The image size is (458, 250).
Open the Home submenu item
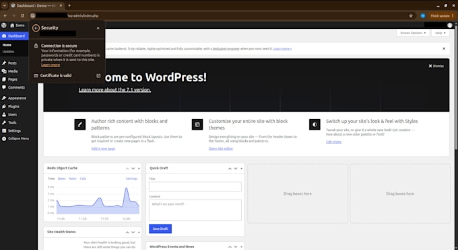7,45
